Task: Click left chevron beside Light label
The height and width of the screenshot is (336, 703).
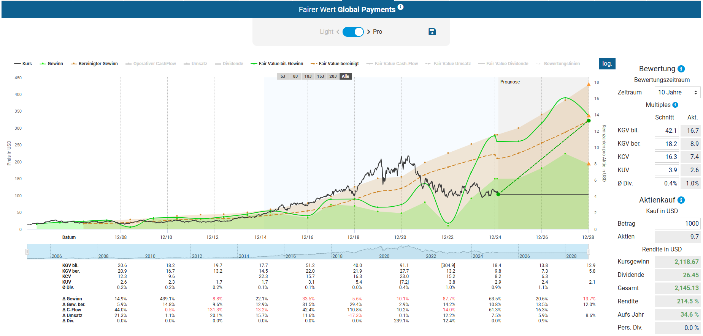Action: coord(338,32)
